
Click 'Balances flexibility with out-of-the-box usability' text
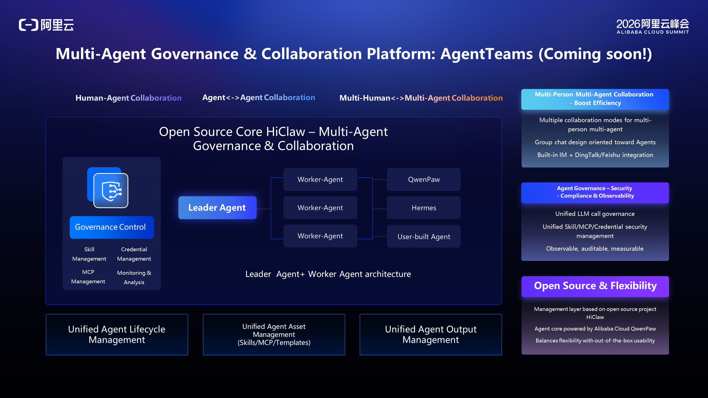[595, 341]
